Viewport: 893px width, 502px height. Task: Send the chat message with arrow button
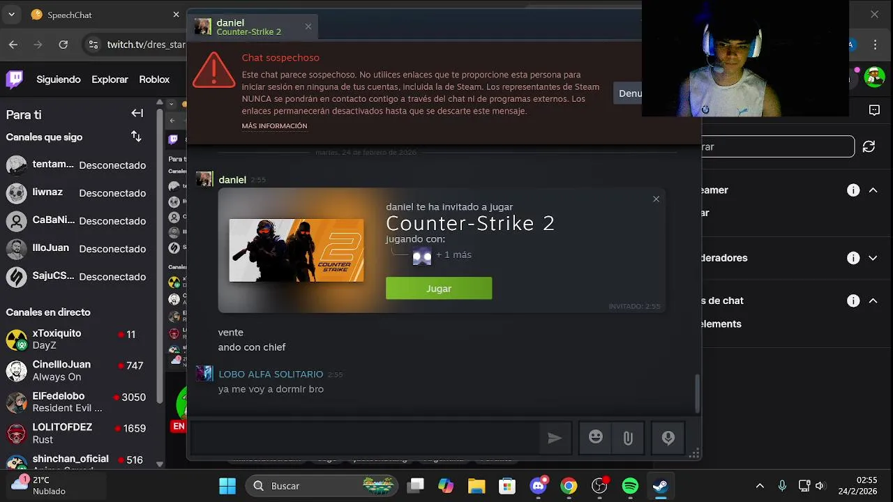pos(555,438)
